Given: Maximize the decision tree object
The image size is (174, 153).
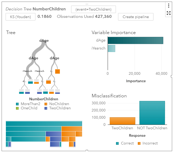Looking at the screenshot, I should (x=169, y=13).
